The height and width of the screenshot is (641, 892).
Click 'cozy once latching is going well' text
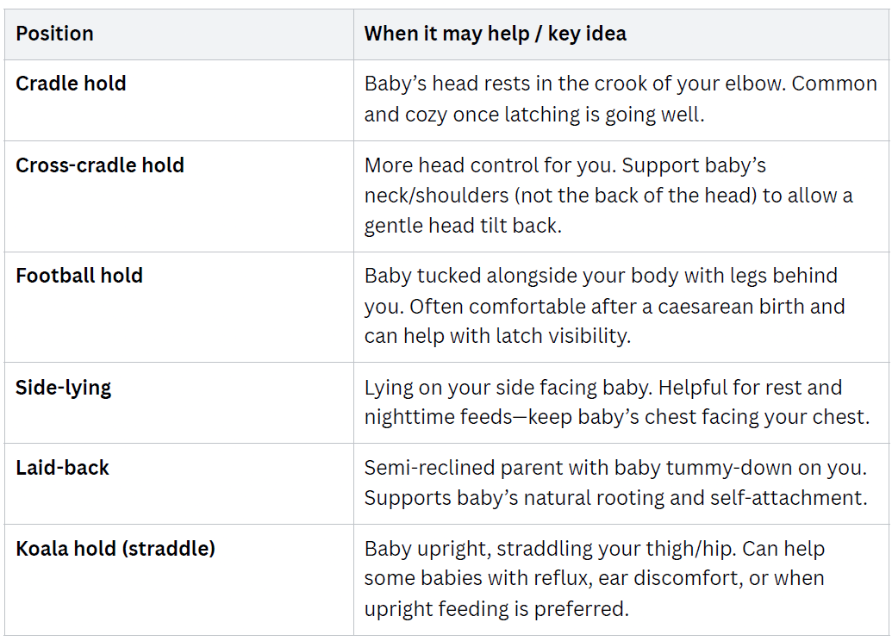pyautogui.click(x=555, y=115)
